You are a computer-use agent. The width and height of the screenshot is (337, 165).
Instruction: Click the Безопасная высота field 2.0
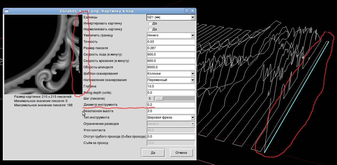(171, 111)
